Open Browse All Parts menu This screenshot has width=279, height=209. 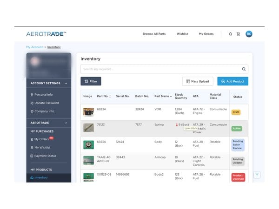click(x=154, y=34)
